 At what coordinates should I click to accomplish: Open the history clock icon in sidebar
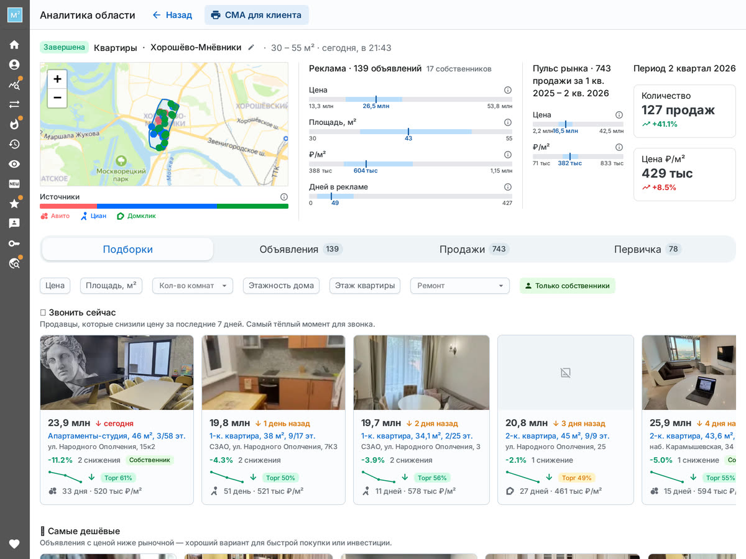(x=14, y=144)
